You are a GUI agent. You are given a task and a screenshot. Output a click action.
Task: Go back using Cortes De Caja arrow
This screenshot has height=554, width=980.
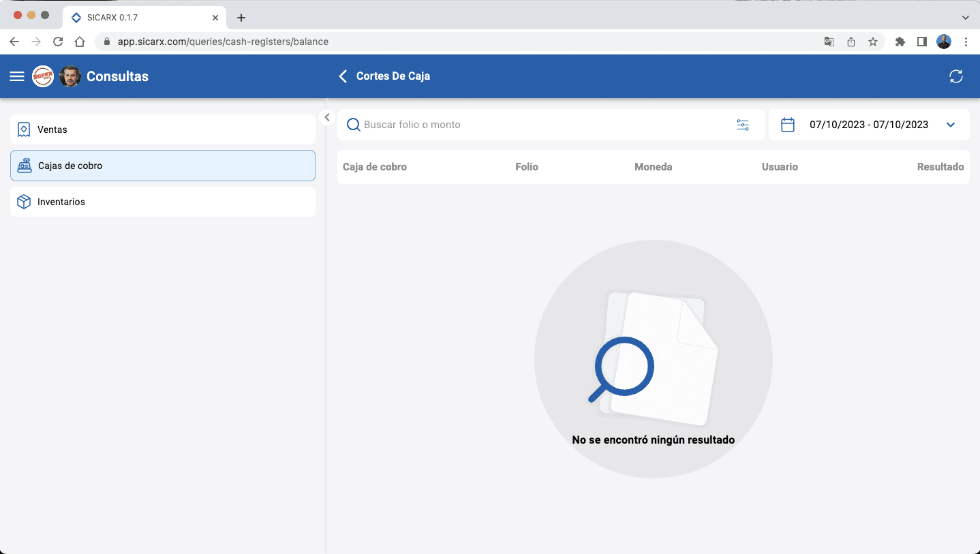[x=343, y=76]
